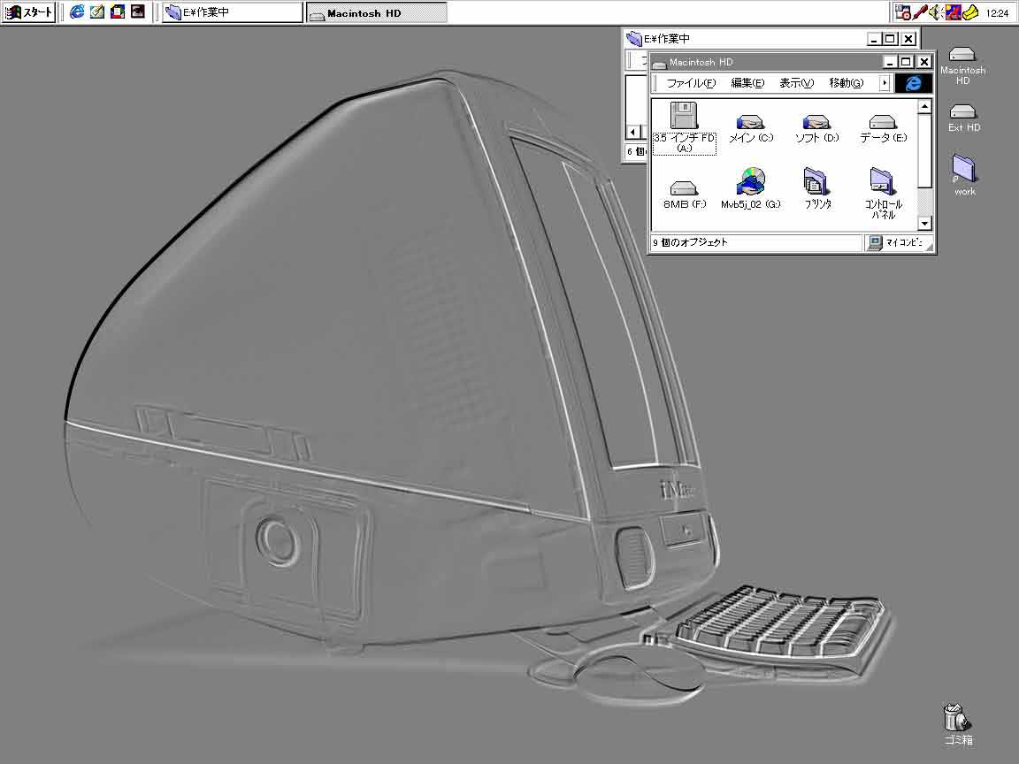Click the 9 個のオブジェクト status bar text
The height and width of the screenshot is (764, 1019).
690,242
